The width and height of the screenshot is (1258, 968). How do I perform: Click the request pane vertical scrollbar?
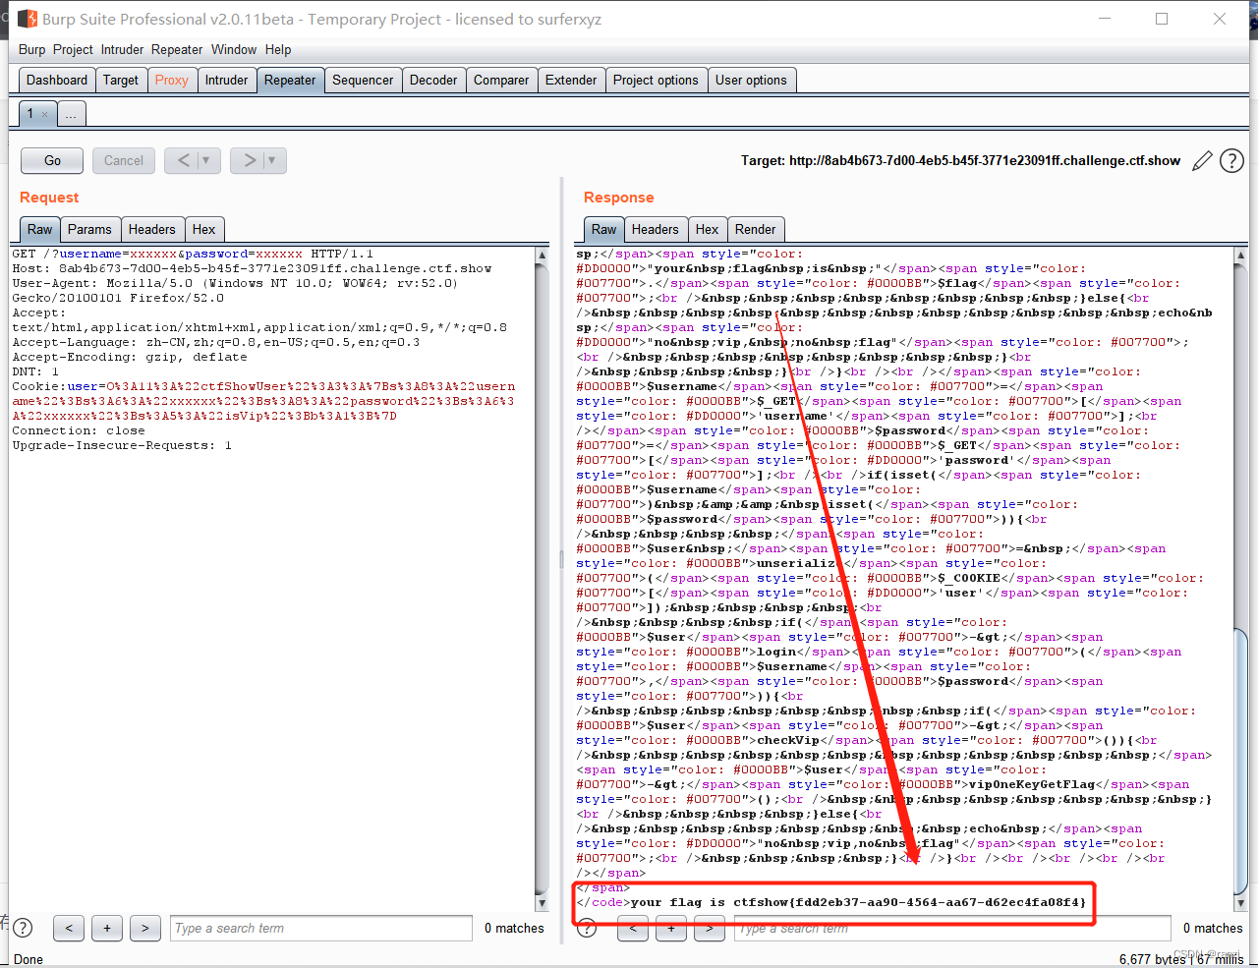click(542, 579)
